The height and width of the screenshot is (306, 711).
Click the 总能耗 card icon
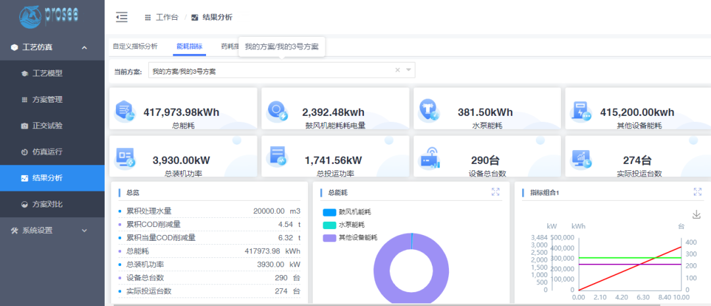(x=124, y=111)
